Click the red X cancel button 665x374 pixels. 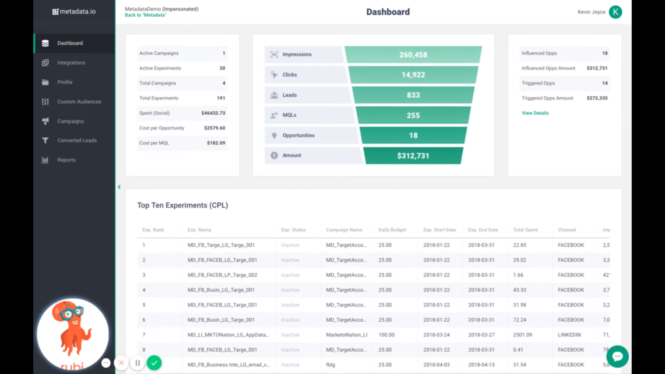click(x=121, y=363)
